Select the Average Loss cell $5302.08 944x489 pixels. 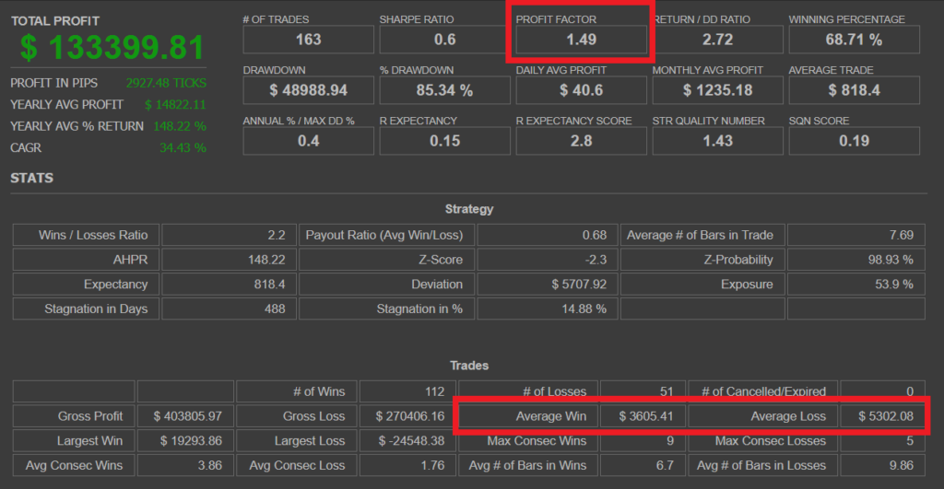[x=882, y=416]
